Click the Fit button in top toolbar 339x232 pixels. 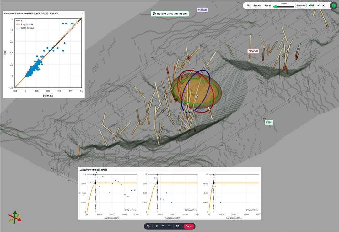click(248, 6)
